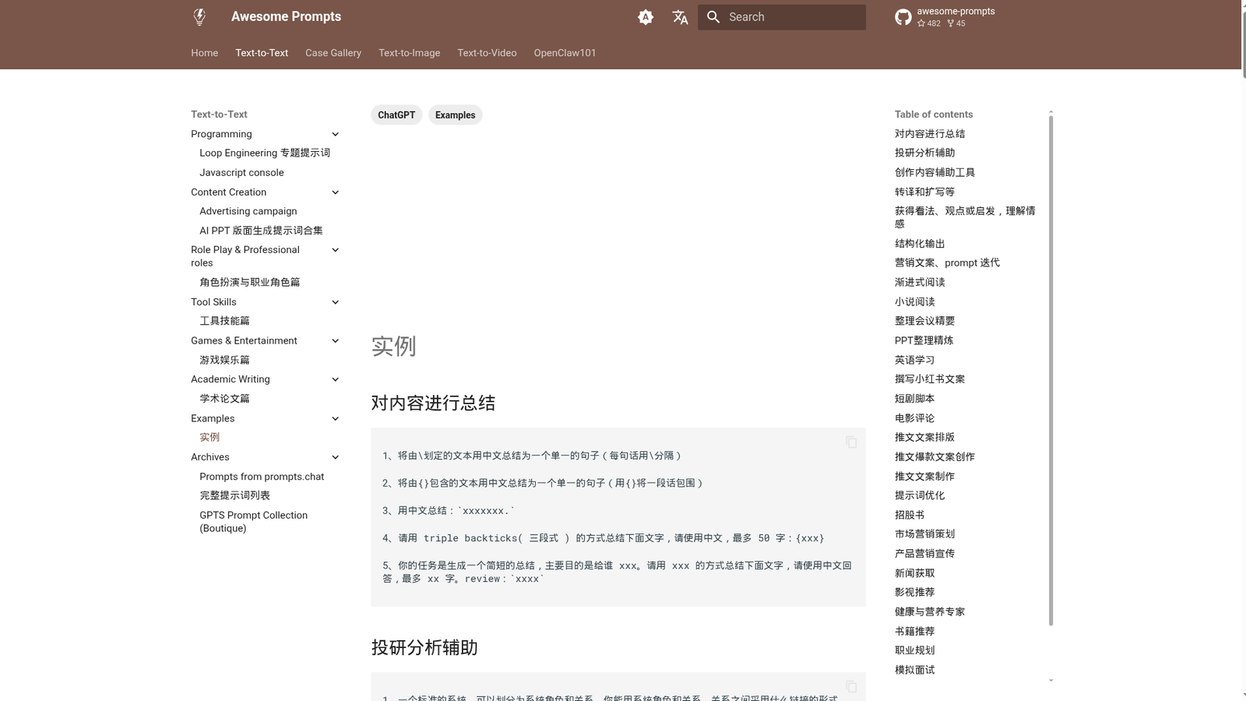Collapse the Games & Entertainment chevron

click(336, 340)
